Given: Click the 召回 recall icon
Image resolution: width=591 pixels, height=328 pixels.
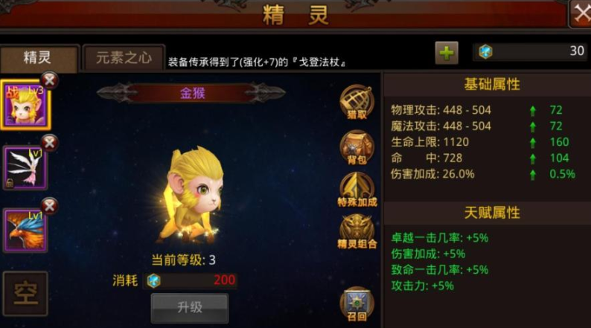Looking at the screenshot, I should pyautogui.click(x=357, y=304).
